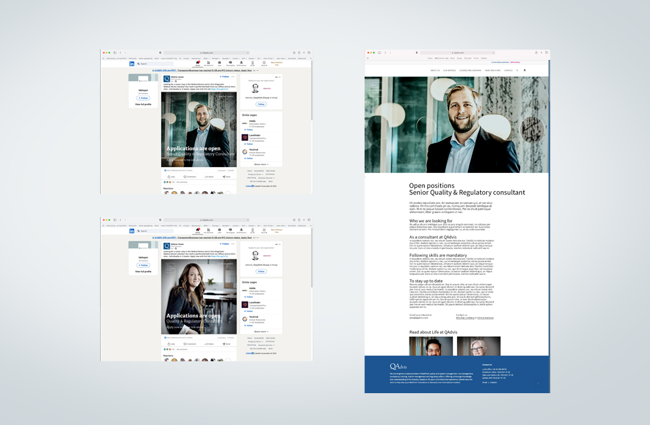Open the shopping cart icon on QAdvis site

[x=525, y=70]
